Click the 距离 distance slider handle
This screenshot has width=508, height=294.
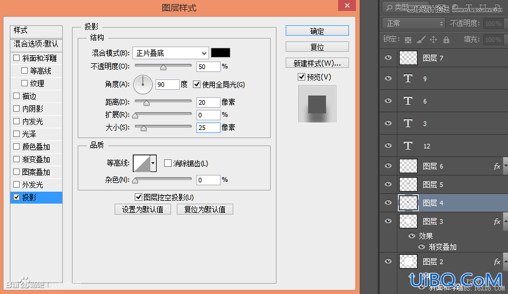[146, 103]
